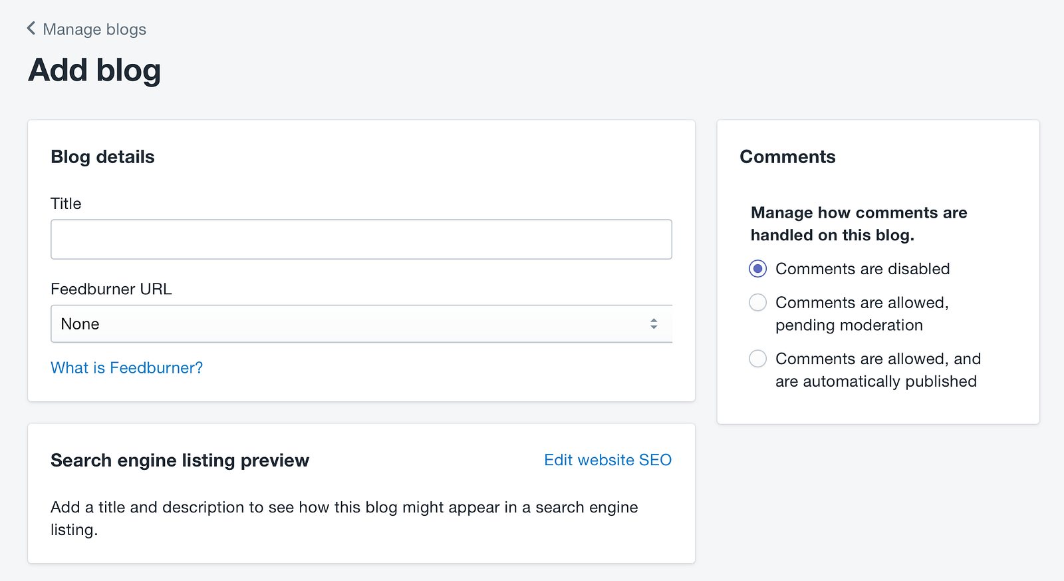Click the 'Add blog' page heading

coord(94,71)
